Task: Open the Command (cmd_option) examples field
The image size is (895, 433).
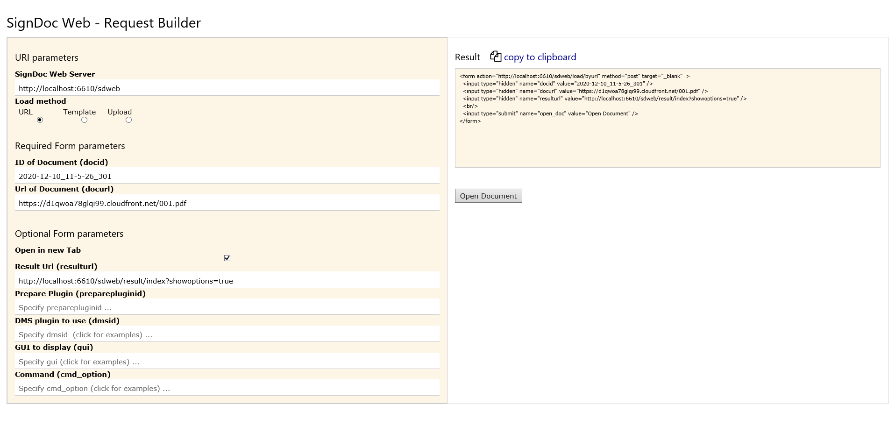Action: 227,388
